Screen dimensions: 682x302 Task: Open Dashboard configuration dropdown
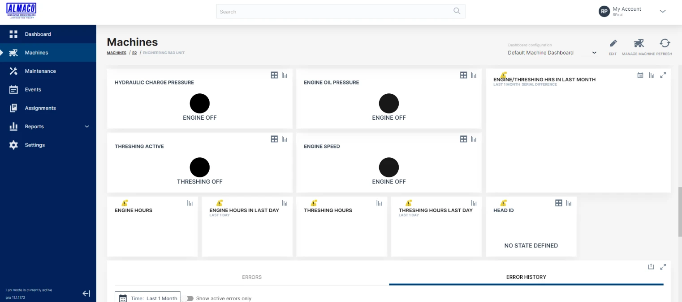click(x=552, y=53)
